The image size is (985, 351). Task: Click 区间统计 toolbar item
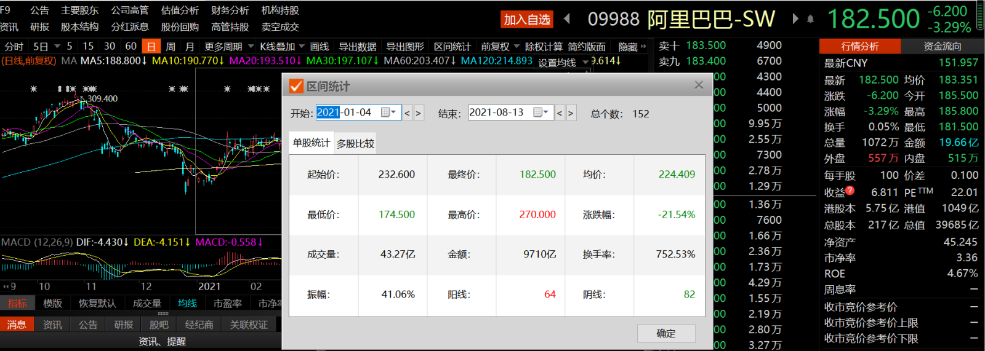click(452, 47)
